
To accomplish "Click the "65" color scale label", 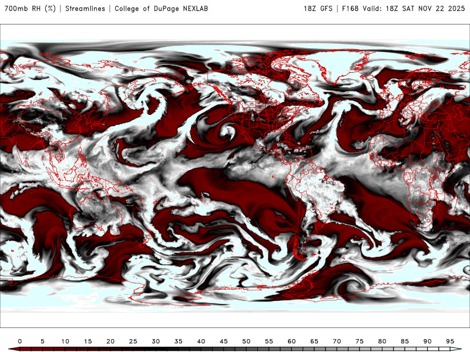I will coord(314,341).
